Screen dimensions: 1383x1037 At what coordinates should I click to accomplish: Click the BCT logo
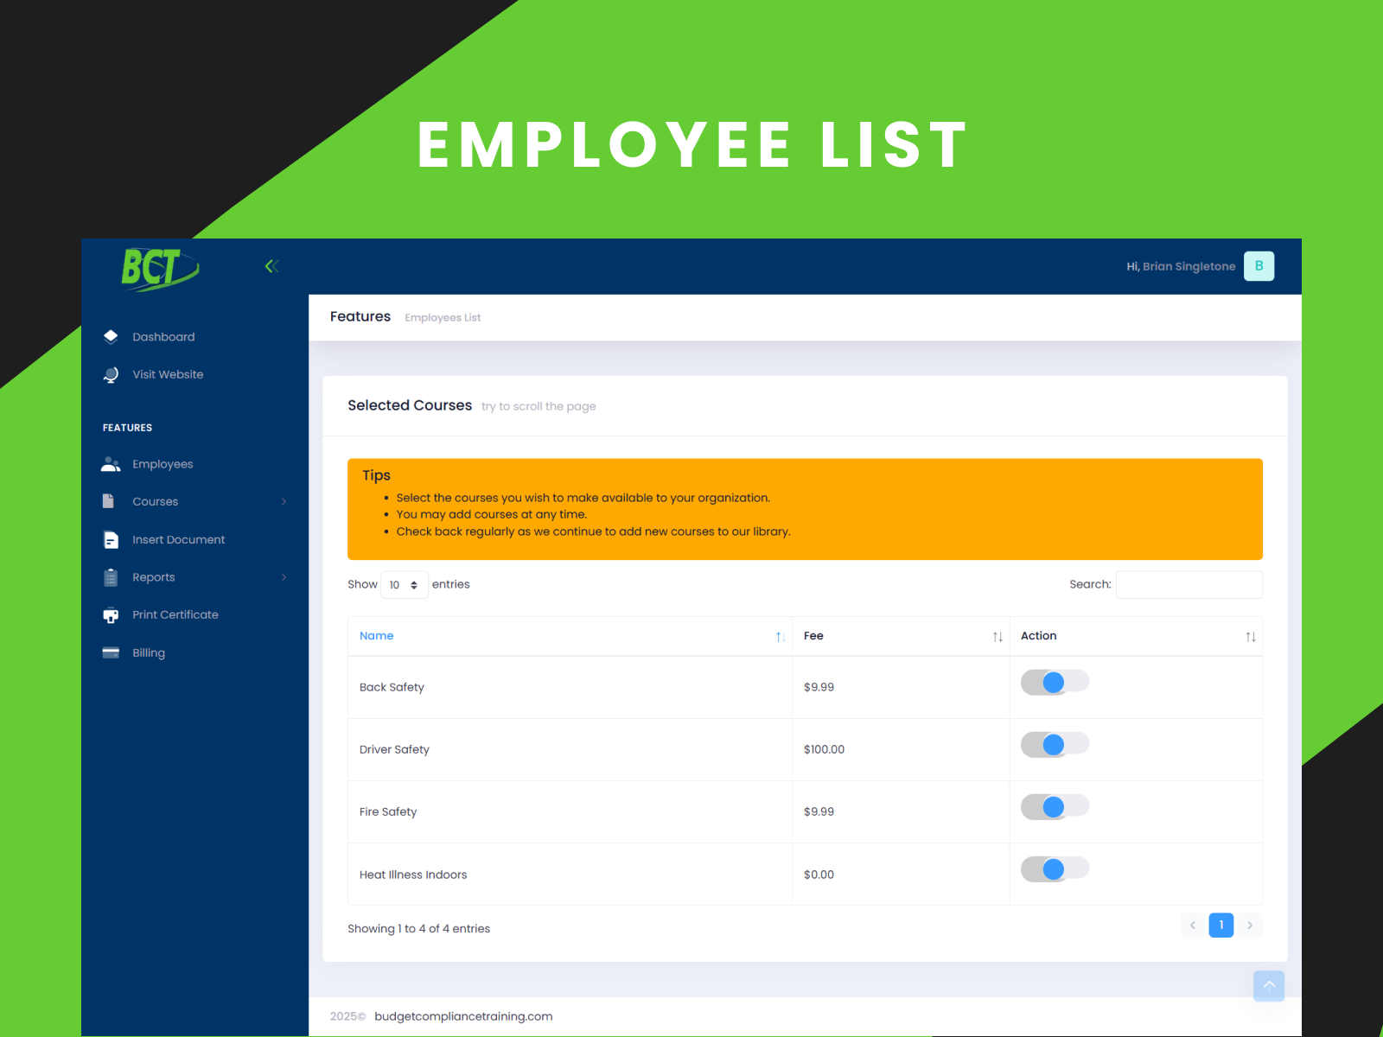159,268
